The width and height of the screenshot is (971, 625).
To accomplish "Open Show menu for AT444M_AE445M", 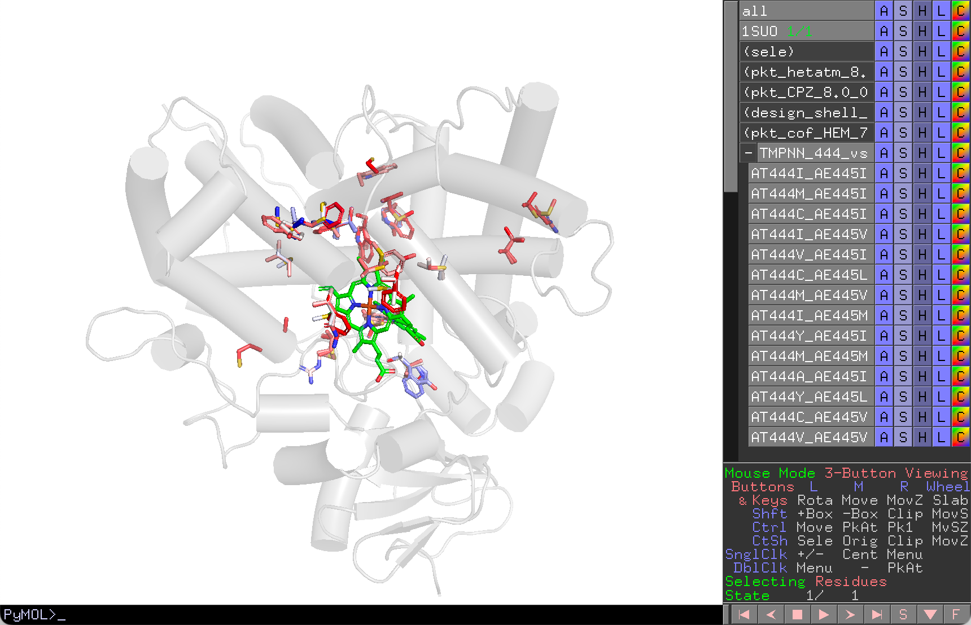I will pos(903,356).
